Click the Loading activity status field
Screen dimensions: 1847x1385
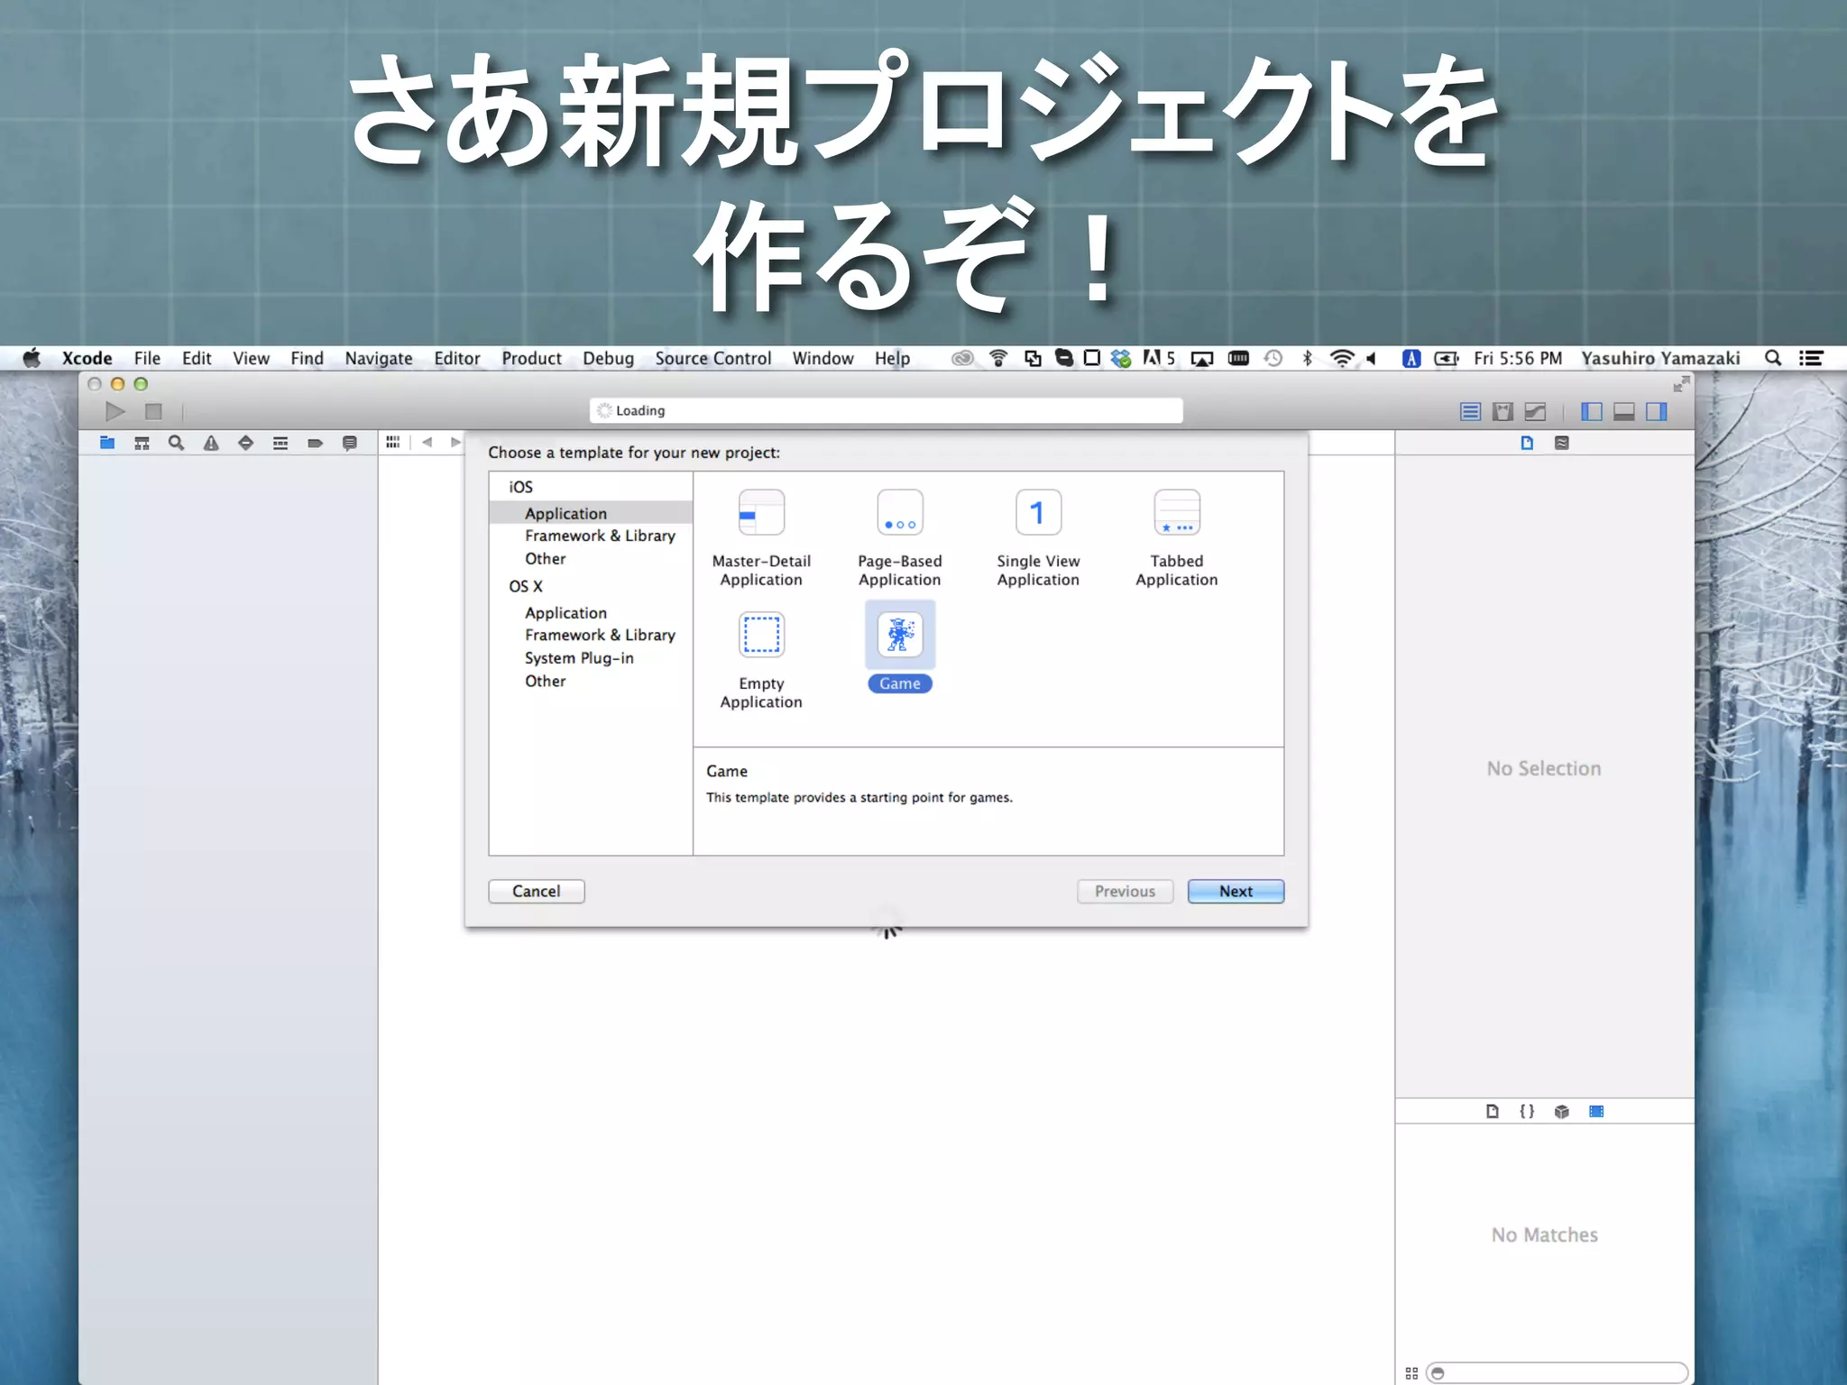pyautogui.click(x=887, y=410)
